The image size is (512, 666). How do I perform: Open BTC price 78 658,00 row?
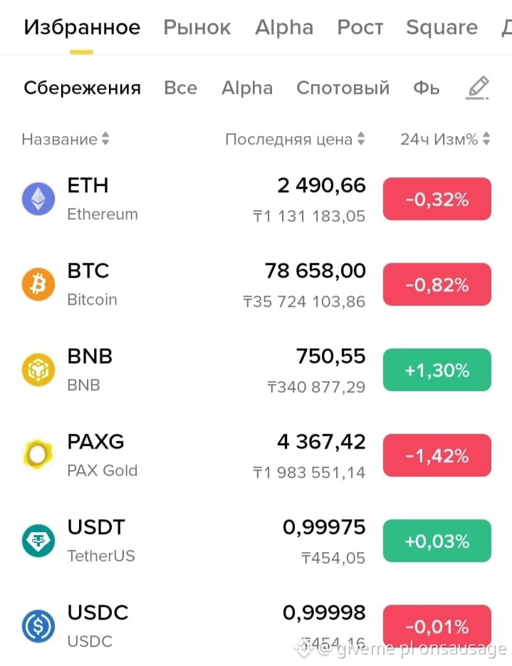coord(256,284)
